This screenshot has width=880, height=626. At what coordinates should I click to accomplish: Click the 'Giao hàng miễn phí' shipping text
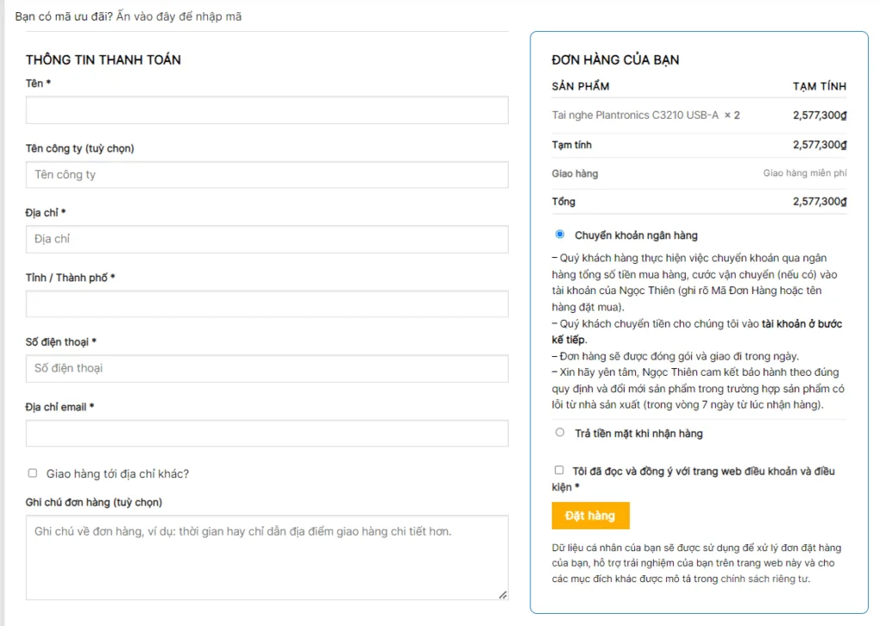click(x=804, y=174)
